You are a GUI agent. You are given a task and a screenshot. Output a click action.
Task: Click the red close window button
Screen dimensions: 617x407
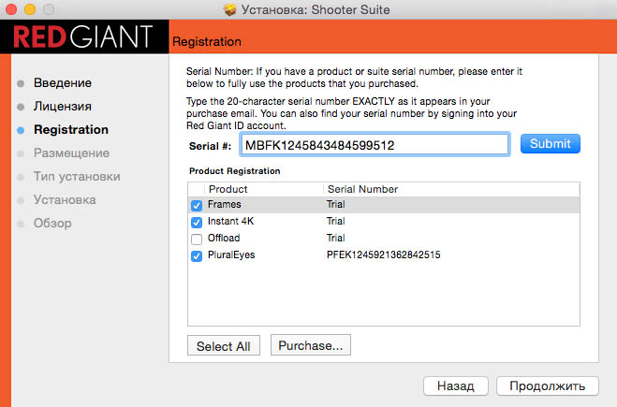pyautogui.click(x=11, y=9)
